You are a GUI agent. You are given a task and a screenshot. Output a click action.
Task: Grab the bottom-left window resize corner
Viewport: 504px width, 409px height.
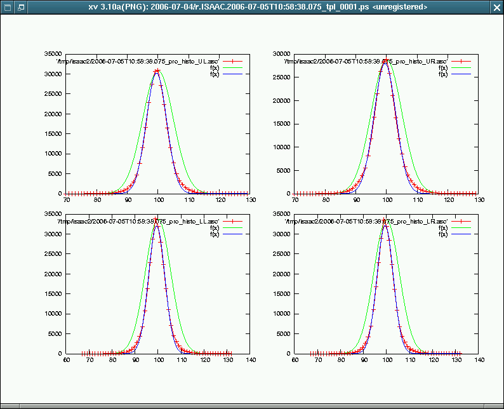pos(3,405)
